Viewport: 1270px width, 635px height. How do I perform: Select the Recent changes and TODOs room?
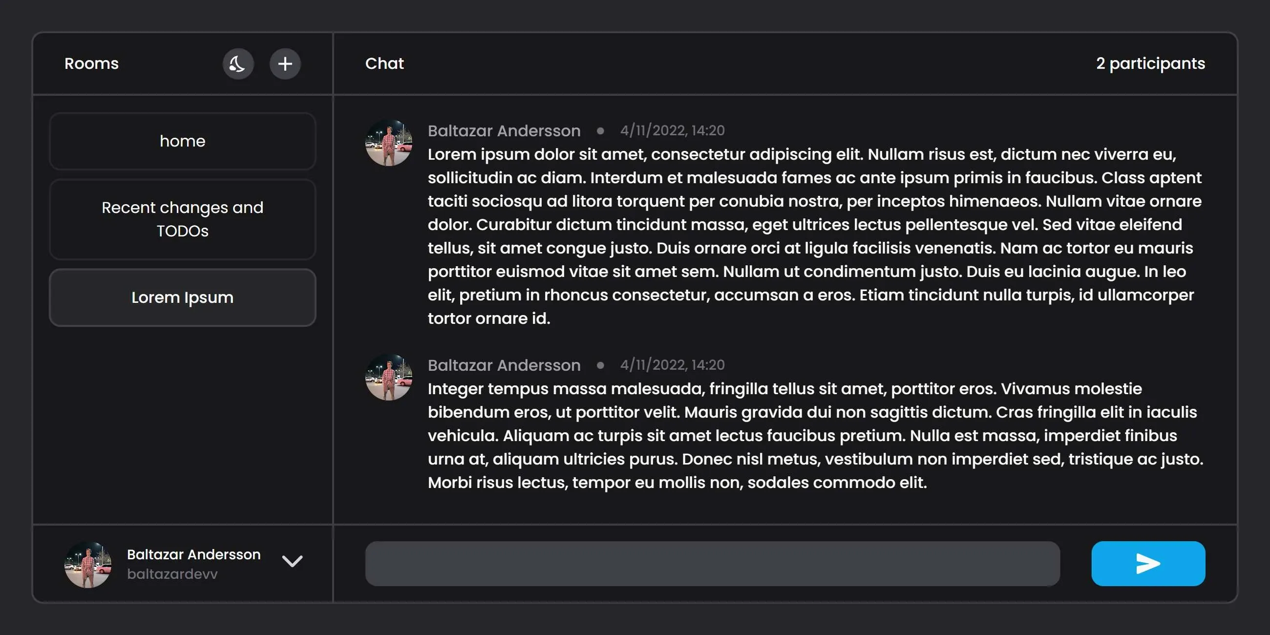pos(182,219)
